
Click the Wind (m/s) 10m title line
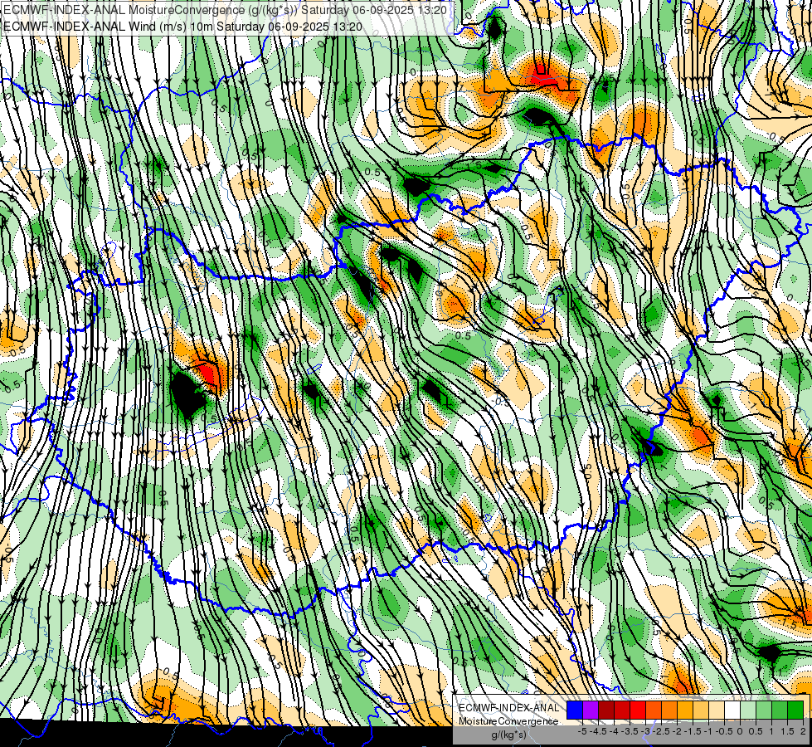coord(182,27)
